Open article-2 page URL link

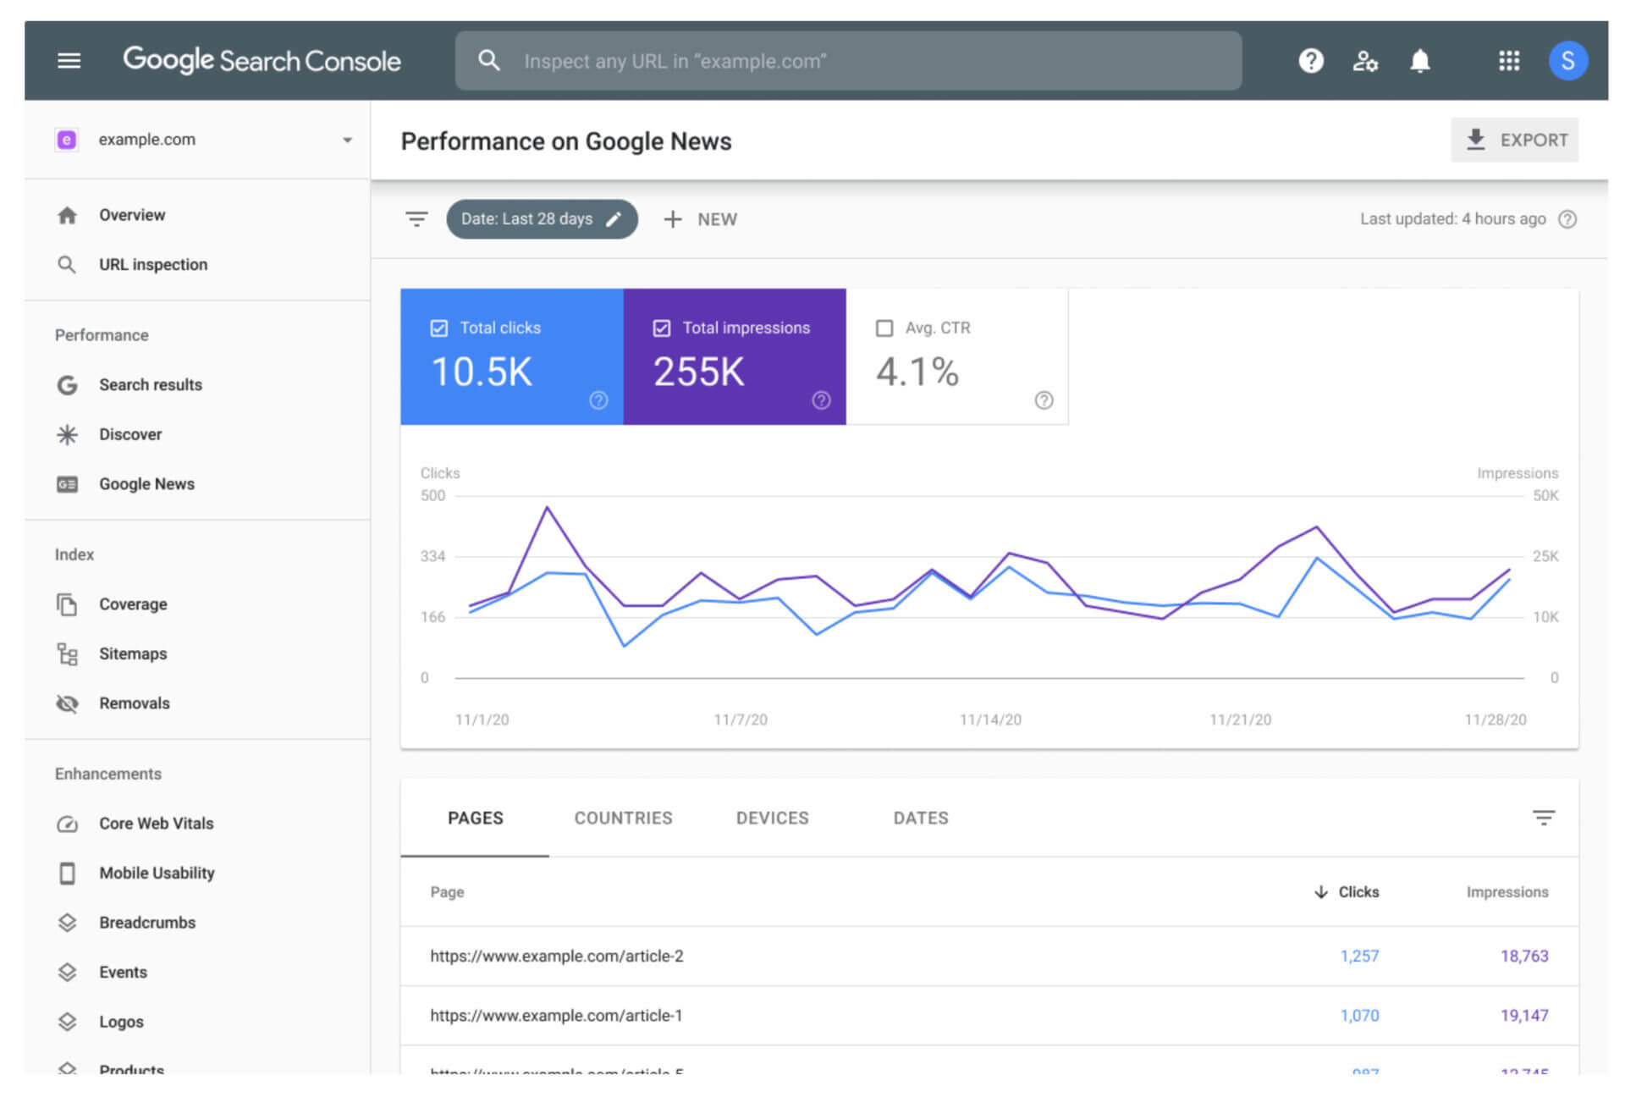pos(557,955)
